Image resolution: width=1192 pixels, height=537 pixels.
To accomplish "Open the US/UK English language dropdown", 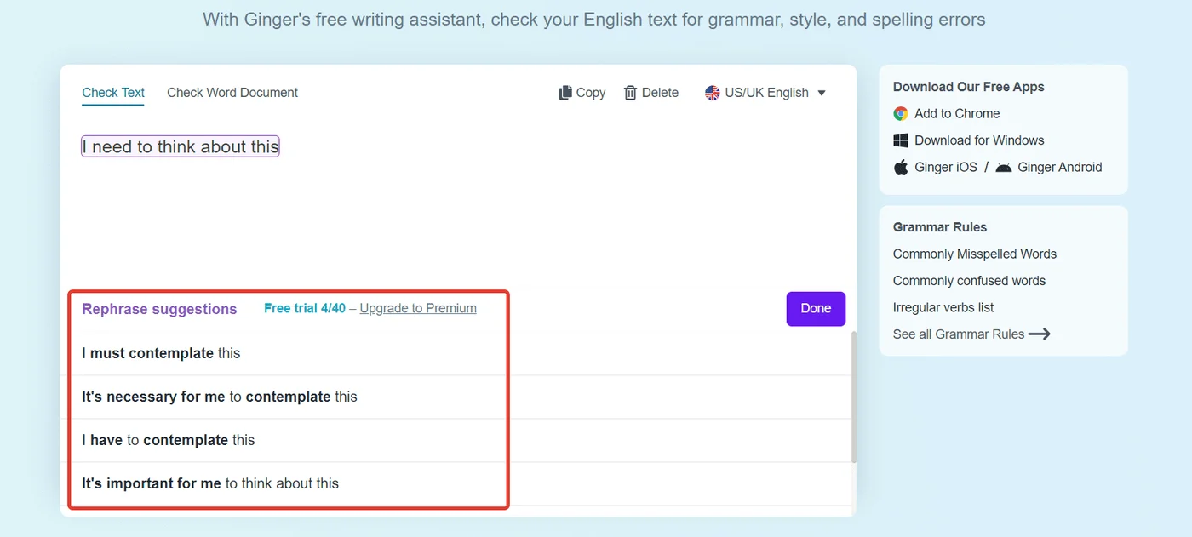I will (822, 93).
